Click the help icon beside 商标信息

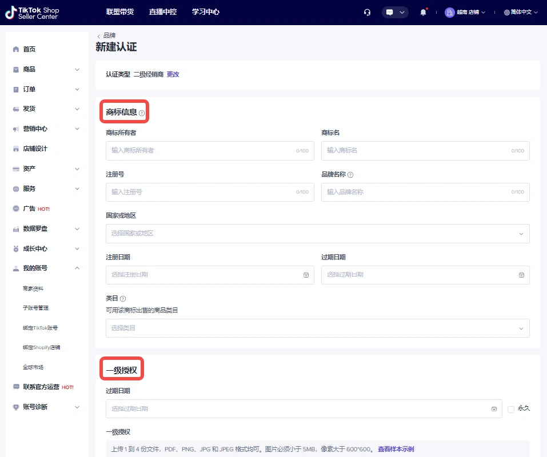142,113
